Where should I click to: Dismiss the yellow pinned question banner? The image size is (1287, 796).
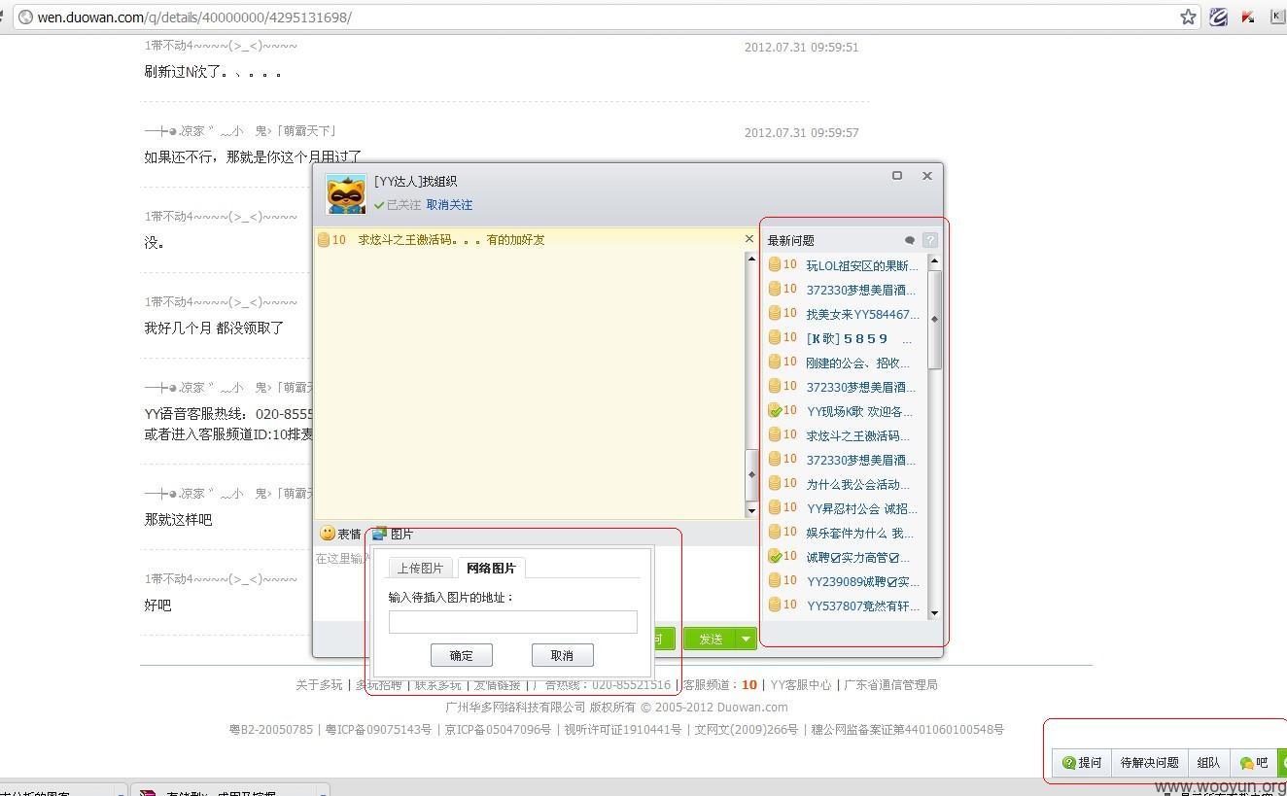(748, 239)
